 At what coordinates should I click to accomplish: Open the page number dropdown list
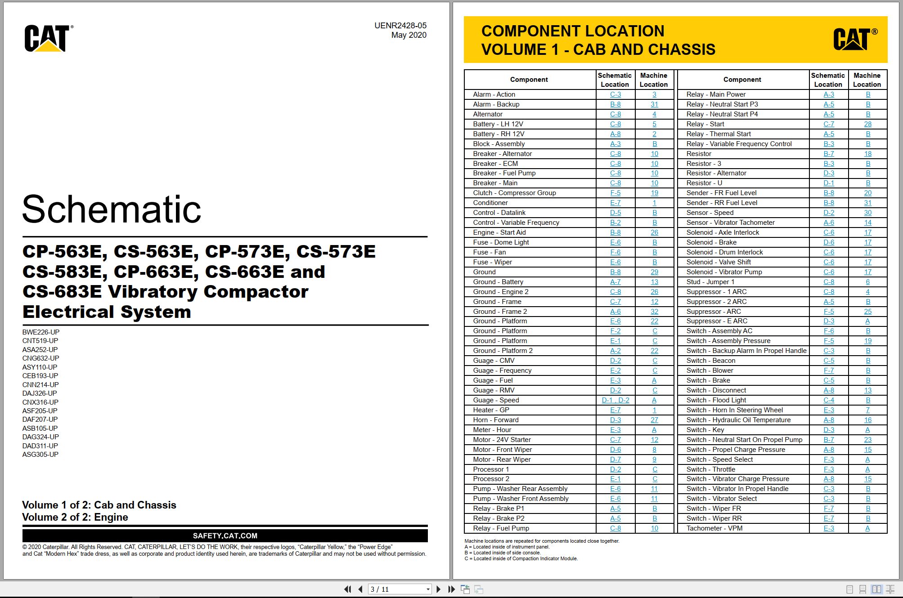pos(427,589)
